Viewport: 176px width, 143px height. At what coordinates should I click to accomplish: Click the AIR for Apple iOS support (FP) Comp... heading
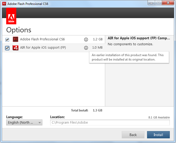click(139, 38)
